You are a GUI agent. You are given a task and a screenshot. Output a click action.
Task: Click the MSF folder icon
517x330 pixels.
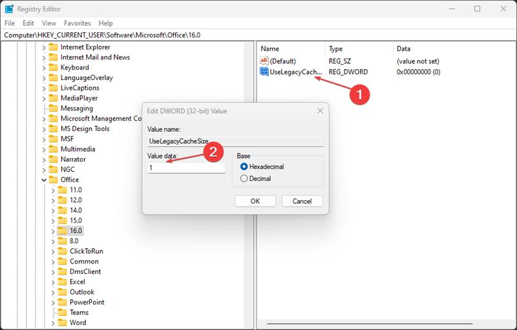pos(53,139)
